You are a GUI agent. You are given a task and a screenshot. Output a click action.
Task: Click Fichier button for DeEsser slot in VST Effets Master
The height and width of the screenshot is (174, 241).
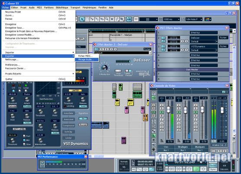223,38
